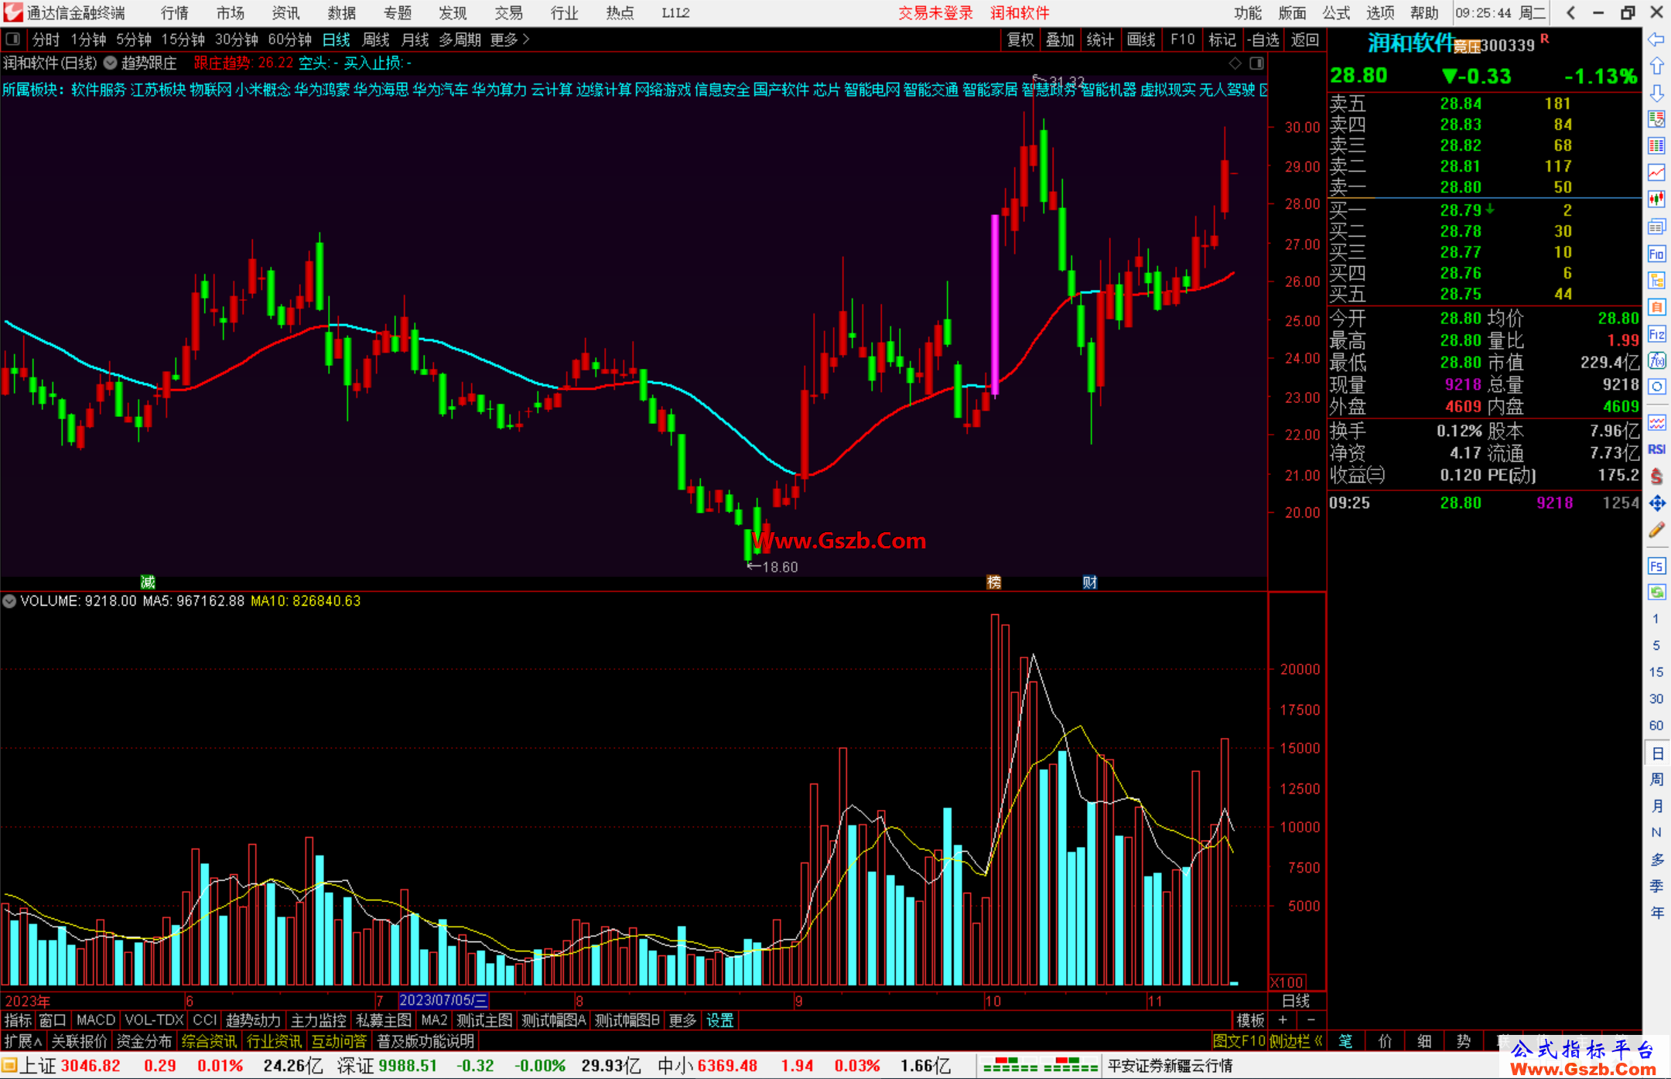Switch period to 15 in right sidebar
Image resolution: width=1671 pixels, height=1079 pixels.
pyautogui.click(x=1656, y=672)
